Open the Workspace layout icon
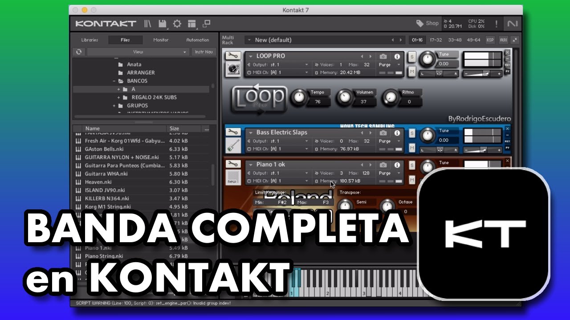This screenshot has height=320, width=570. (191, 24)
